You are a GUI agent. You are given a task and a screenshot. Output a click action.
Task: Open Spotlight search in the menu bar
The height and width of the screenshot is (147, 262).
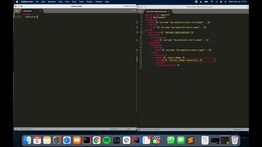coord(217,2)
